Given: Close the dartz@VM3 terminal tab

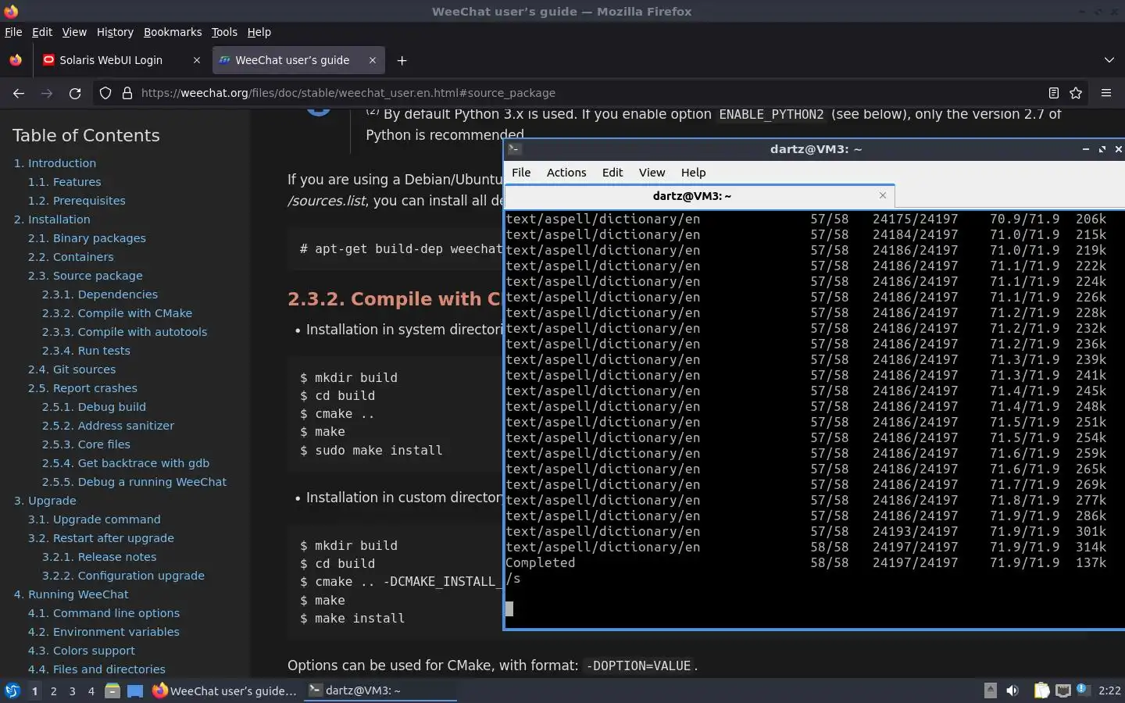Looking at the screenshot, I should coord(883,195).
